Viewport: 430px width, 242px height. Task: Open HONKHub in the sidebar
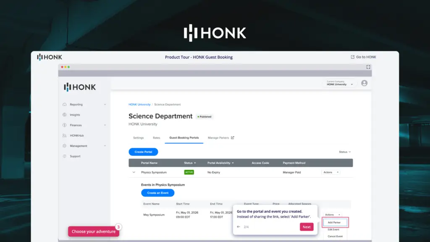coord(77,136)
